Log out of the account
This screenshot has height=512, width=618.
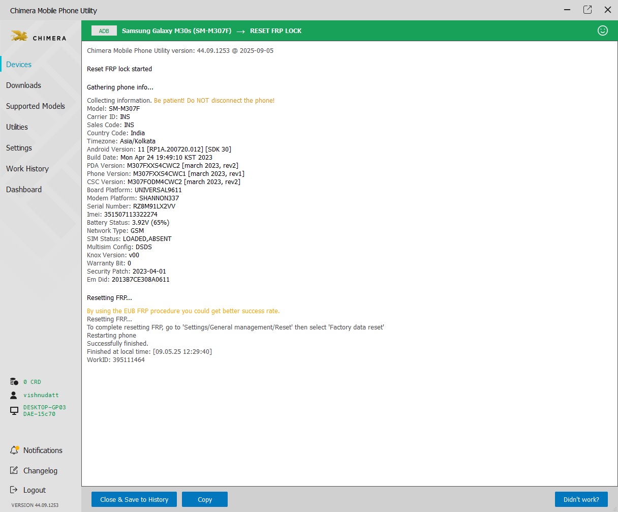[x=35, y=490]
